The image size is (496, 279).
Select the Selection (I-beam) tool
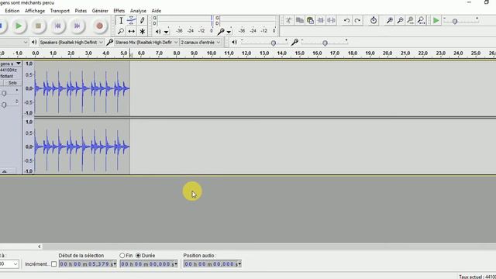121,21
